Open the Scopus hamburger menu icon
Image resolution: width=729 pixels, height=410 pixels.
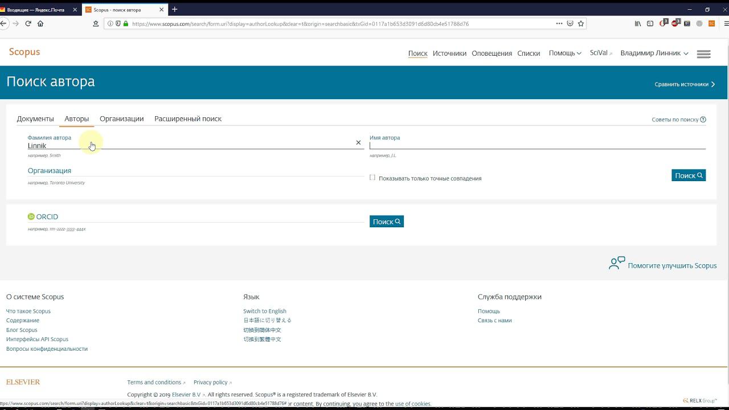click(703, 54)
